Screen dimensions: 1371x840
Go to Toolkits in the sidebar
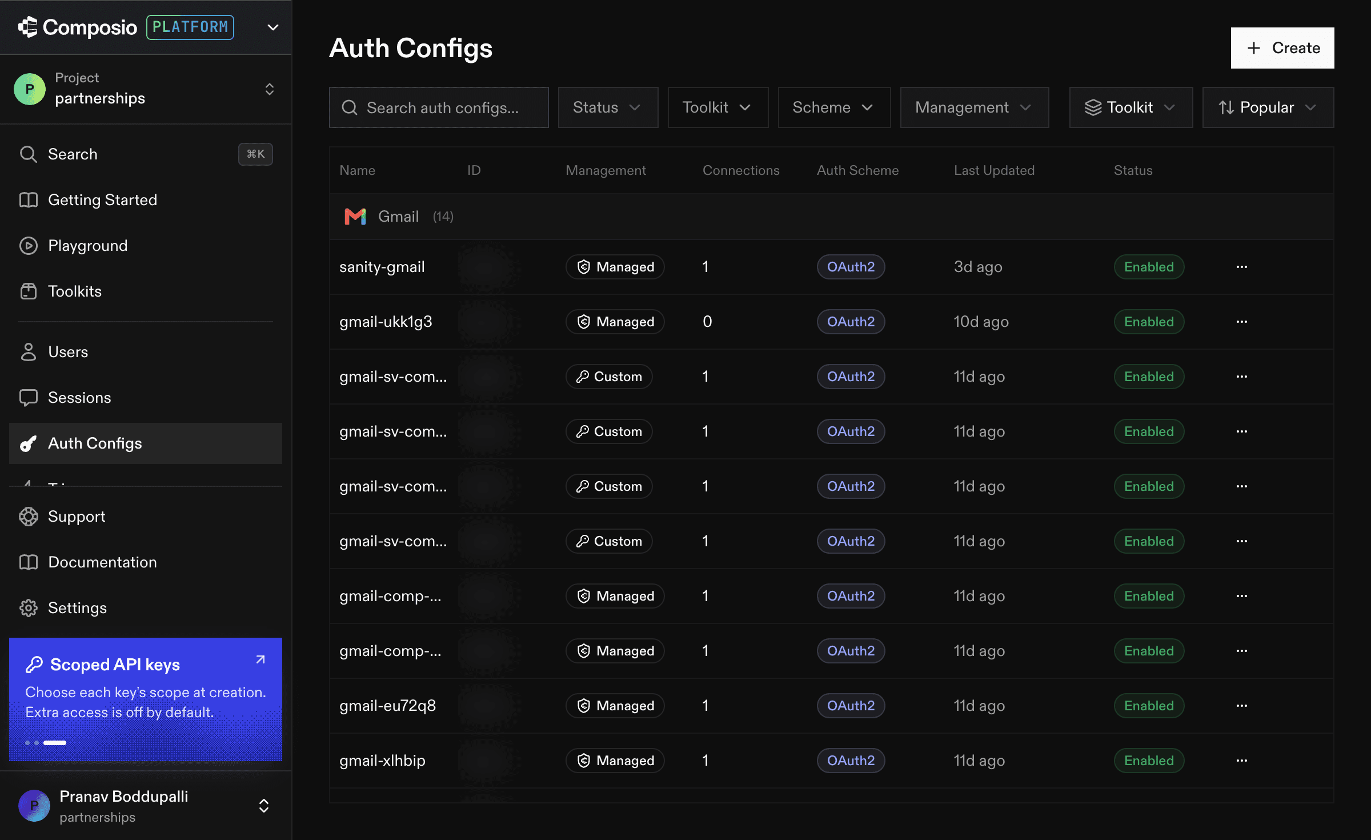tap(146, 291)
